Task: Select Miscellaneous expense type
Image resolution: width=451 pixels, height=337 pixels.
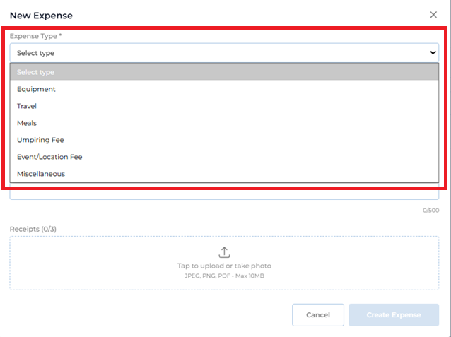Action: 224,174
